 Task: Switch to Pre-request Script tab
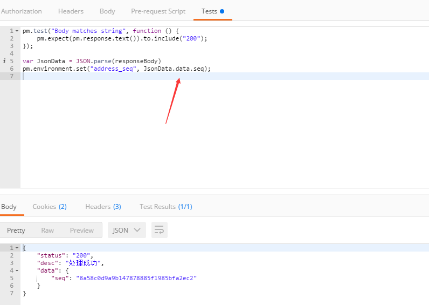click(158, 11)
